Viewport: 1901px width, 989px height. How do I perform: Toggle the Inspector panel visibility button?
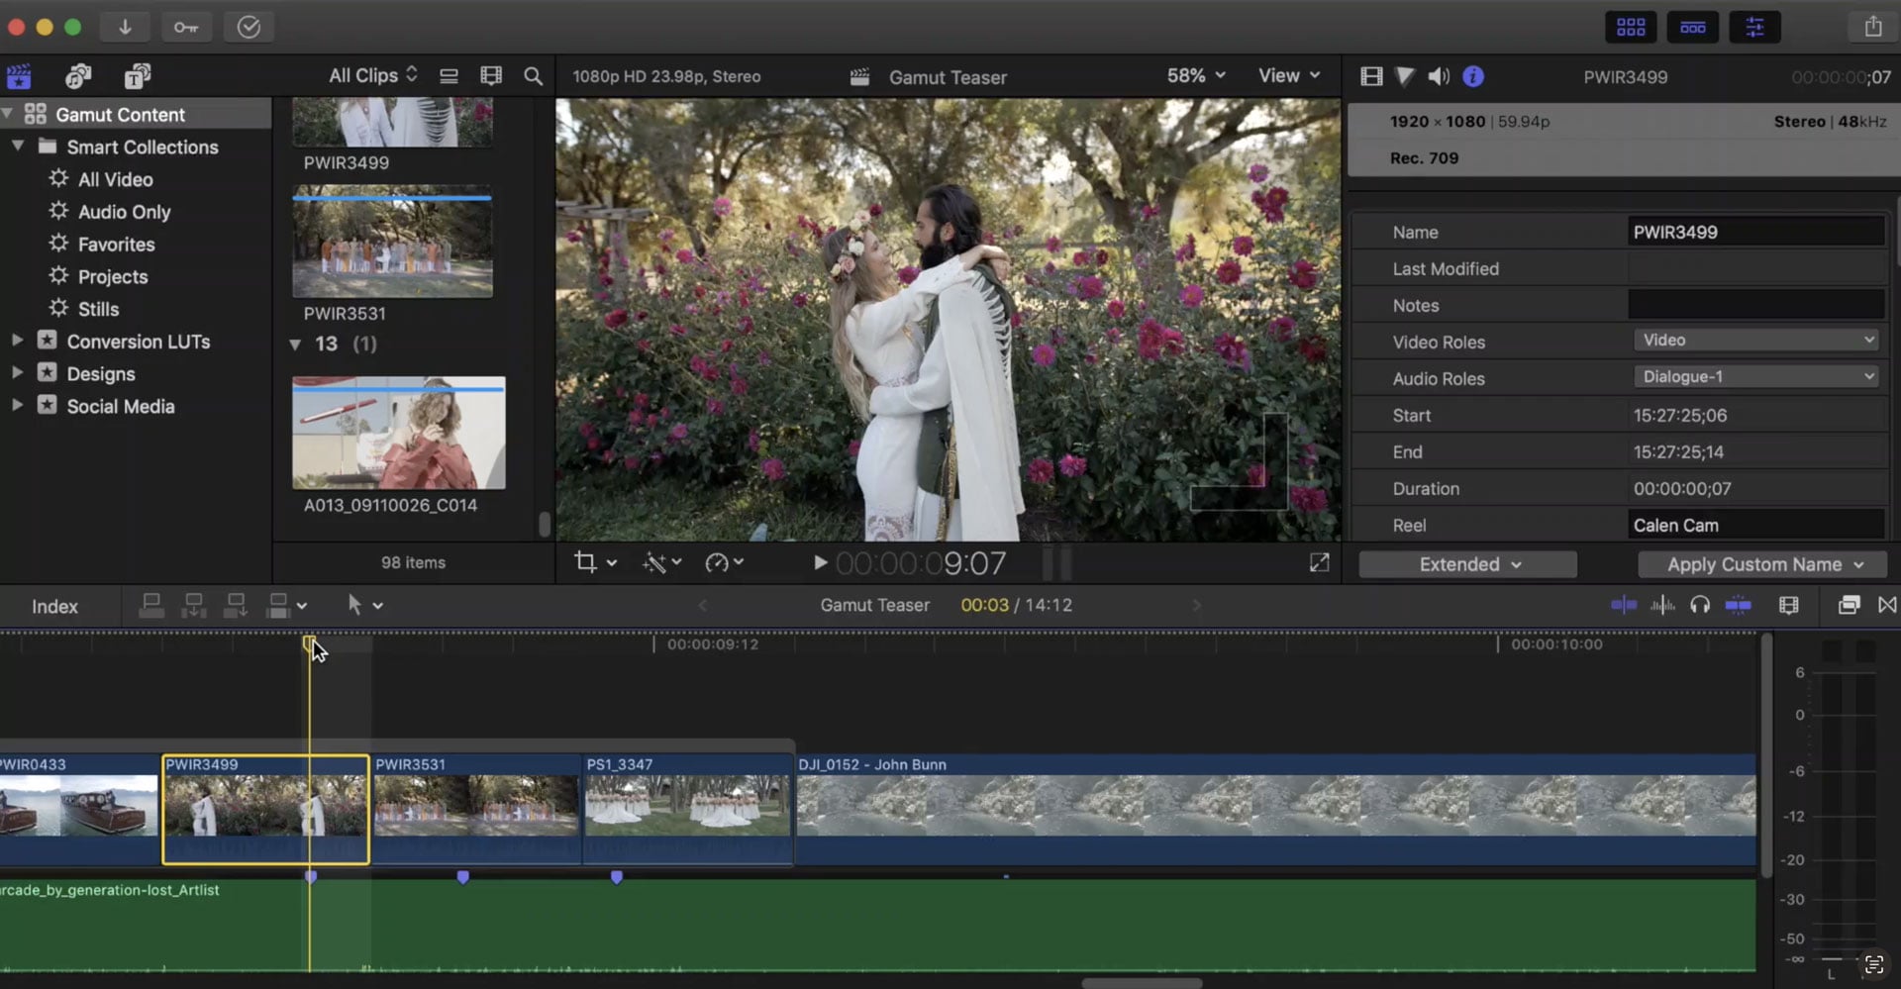point(1754,27)
